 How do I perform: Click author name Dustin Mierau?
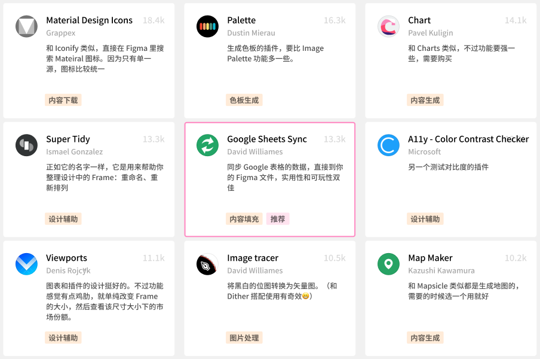pos(251,33)
